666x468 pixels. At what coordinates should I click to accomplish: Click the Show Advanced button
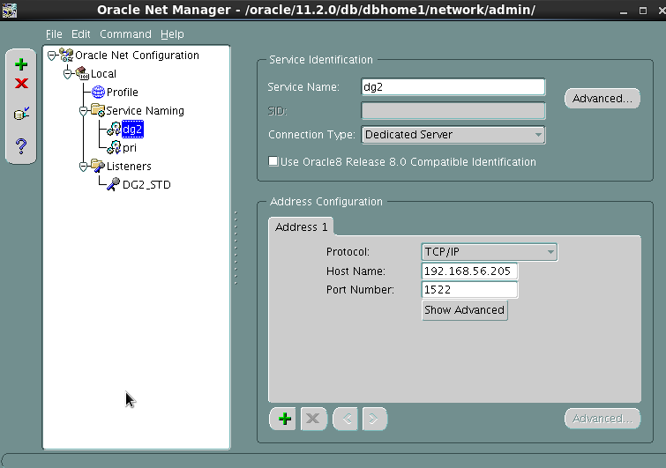pos(464,310)
